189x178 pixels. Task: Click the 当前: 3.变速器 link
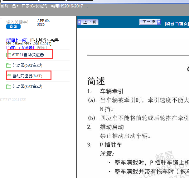(20, 48)
